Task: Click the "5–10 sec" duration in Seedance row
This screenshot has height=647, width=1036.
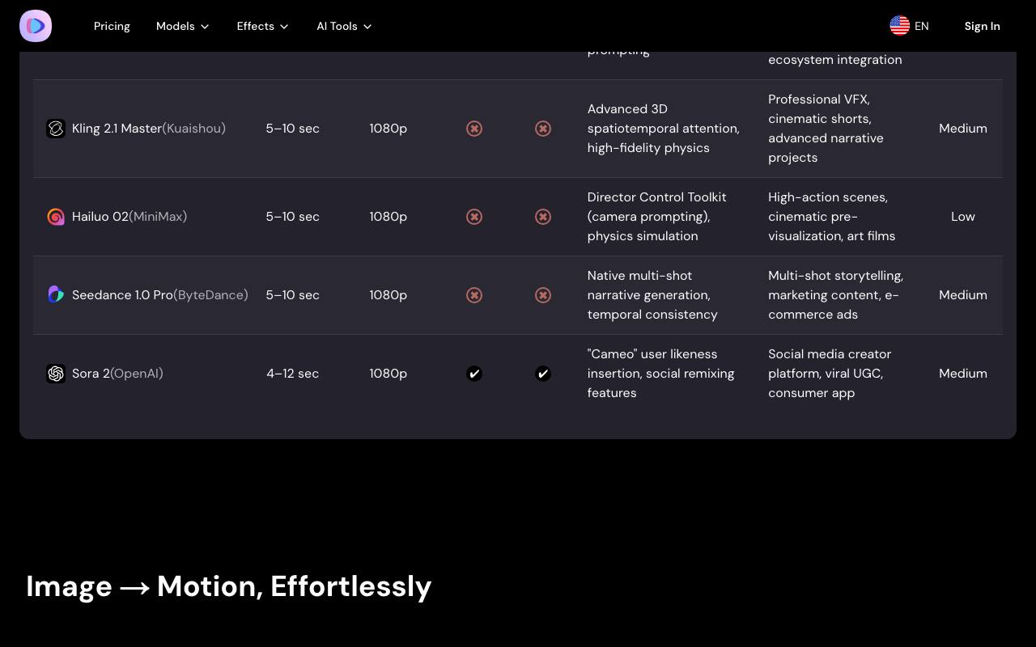Action: pos(293,295)
